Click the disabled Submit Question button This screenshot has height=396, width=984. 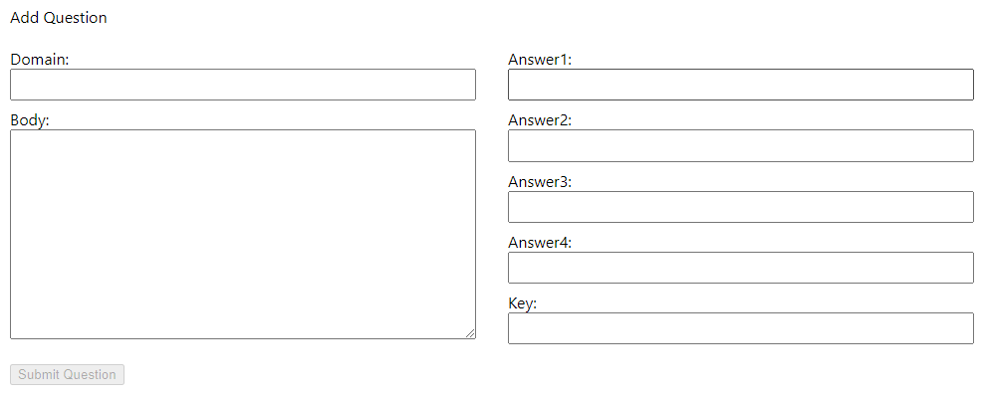[x=67, y=375]
